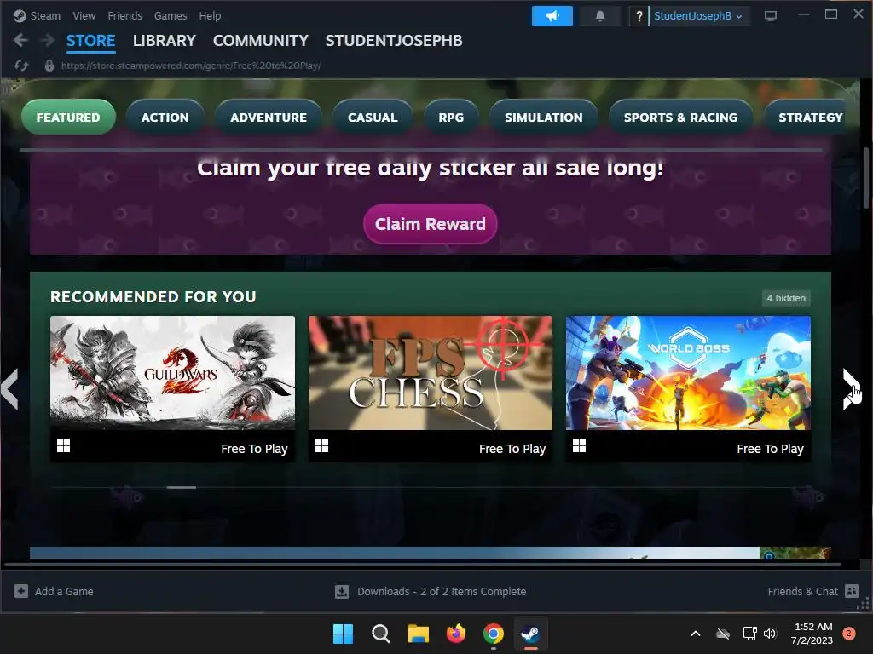873x654 pixels.
Task: Select the ADVENTURE category pill
Action: [269, 118]
